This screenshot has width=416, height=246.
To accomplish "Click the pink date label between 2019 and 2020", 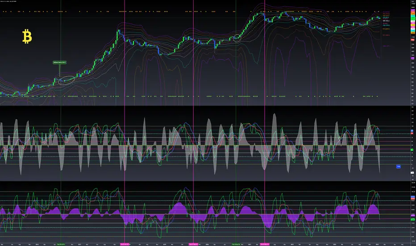I will pyautogui.click(x=193, y=244).
